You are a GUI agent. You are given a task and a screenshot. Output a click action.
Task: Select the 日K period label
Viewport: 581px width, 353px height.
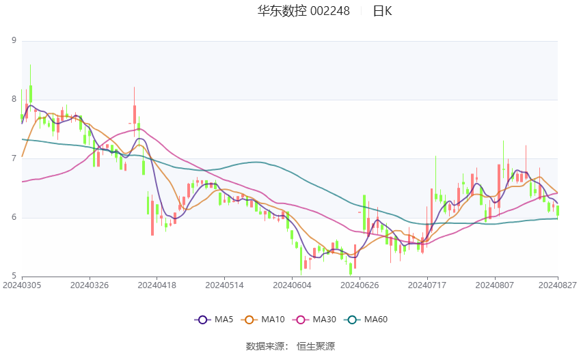(382, 11)
